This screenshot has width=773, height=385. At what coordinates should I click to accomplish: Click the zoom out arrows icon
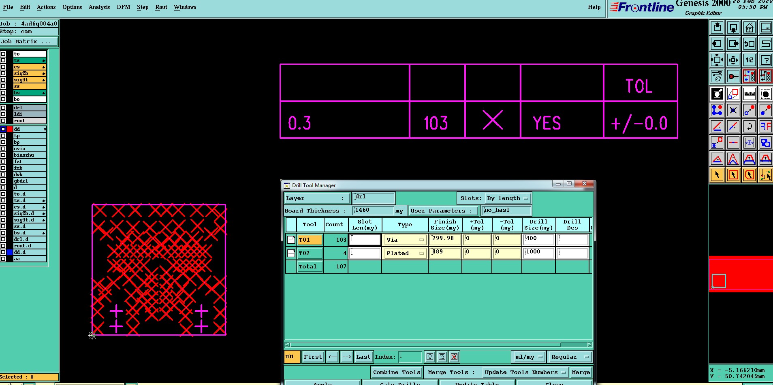point(733,60)
